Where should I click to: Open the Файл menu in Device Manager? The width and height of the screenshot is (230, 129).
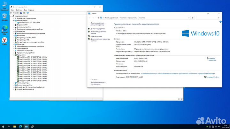(x=12, y=10)
